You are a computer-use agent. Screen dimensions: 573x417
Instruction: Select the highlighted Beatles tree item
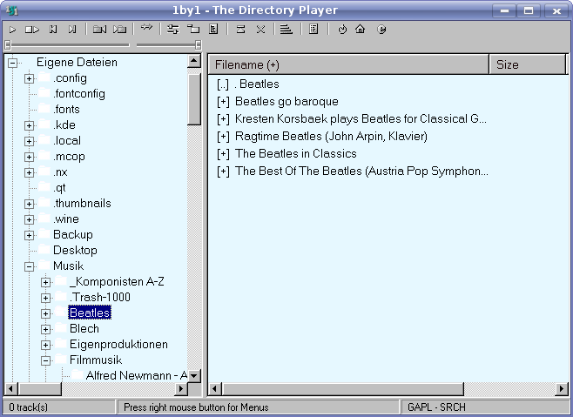90,313
